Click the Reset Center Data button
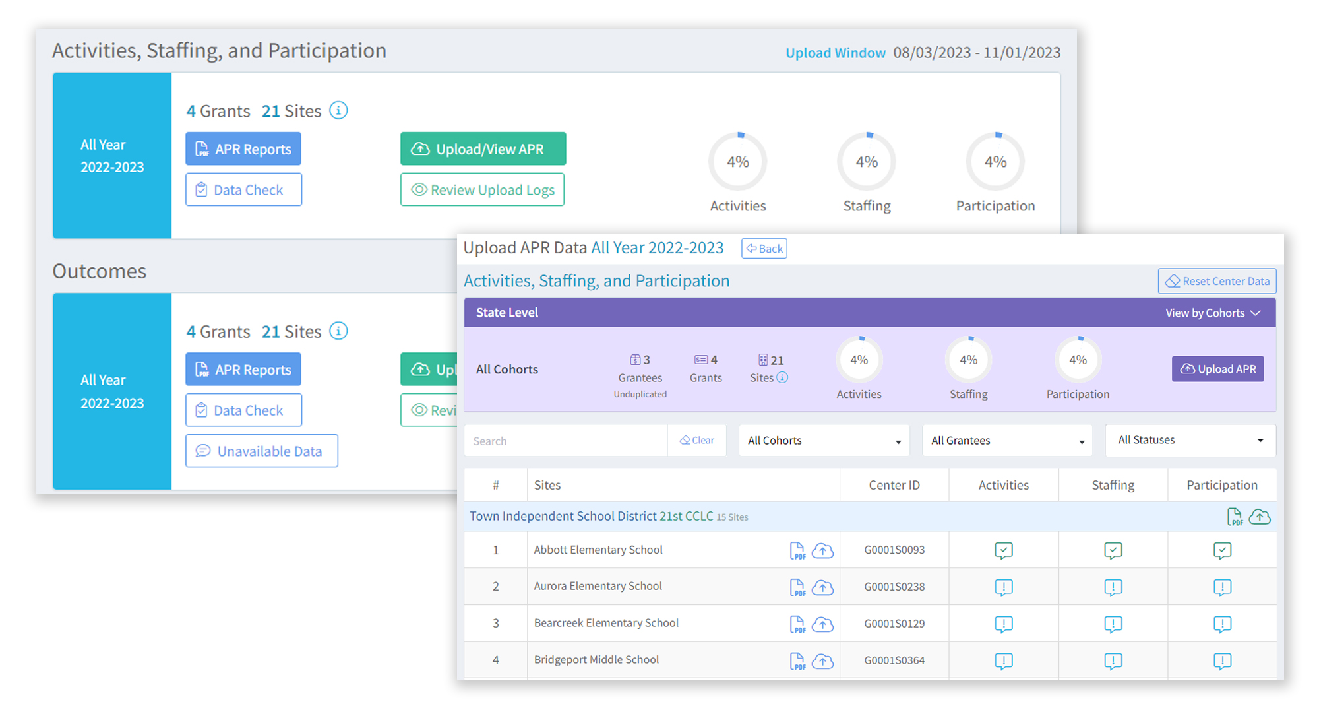This screenshot has width=1319, height=708. tap(1217, 281)
